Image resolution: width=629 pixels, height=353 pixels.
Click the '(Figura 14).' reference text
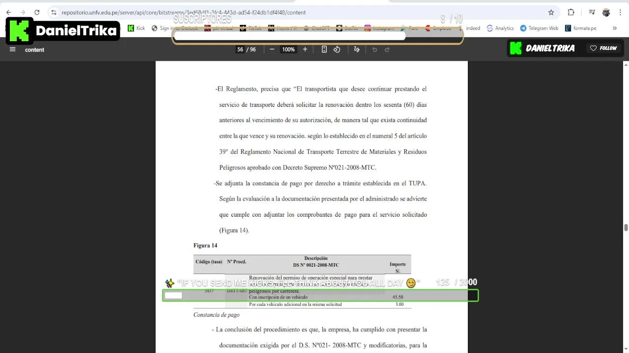coord(234,230)
